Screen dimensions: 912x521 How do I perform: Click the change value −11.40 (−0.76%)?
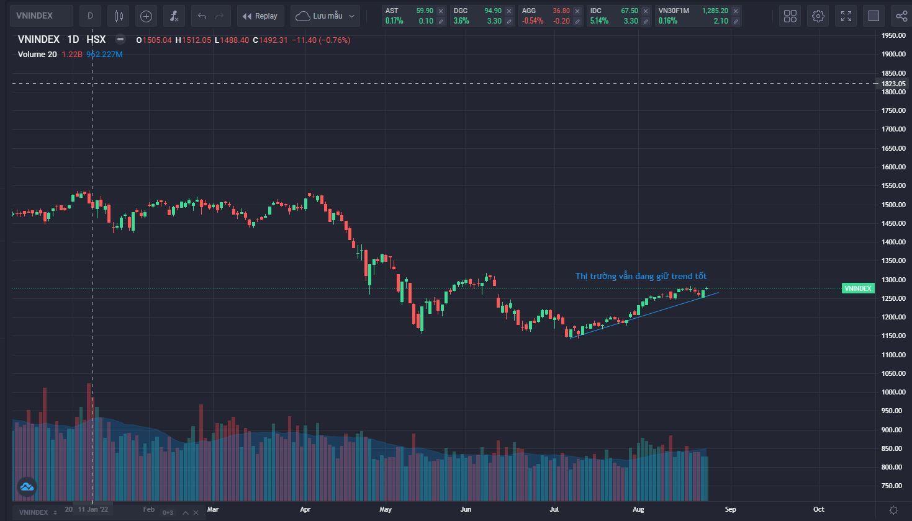click(x=321, y=40)
